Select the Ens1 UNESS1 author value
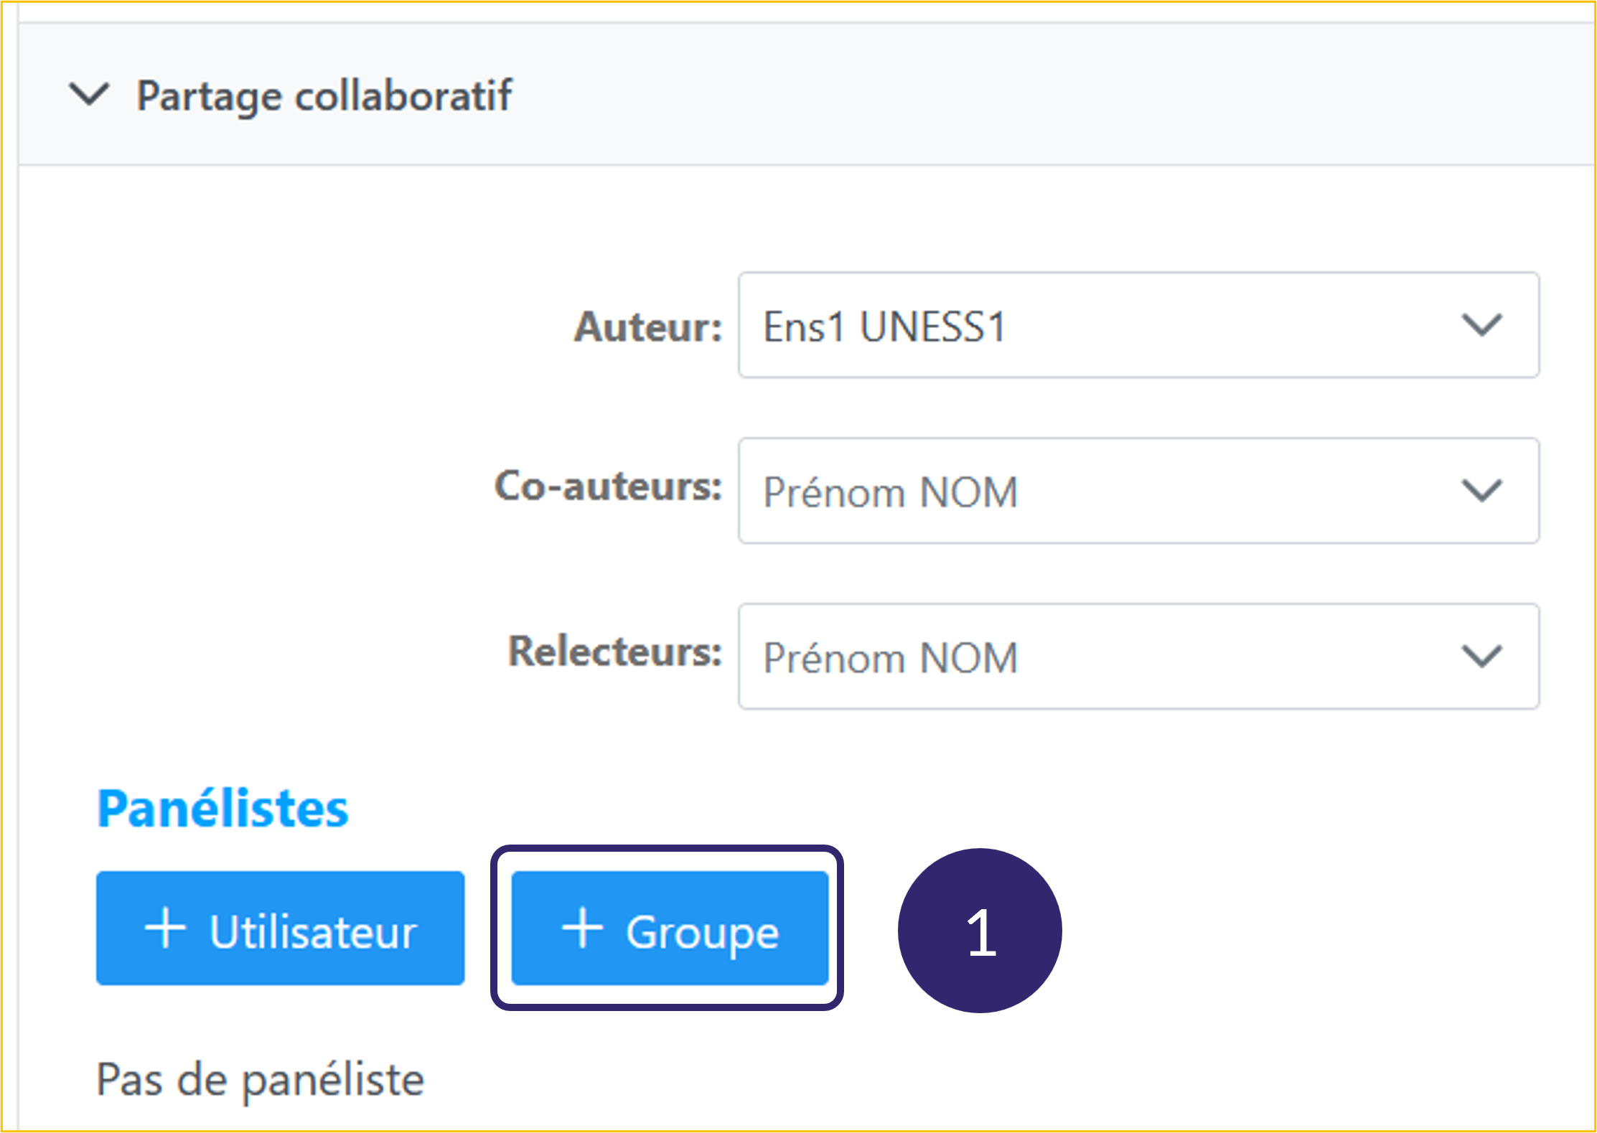 point(884,326)
